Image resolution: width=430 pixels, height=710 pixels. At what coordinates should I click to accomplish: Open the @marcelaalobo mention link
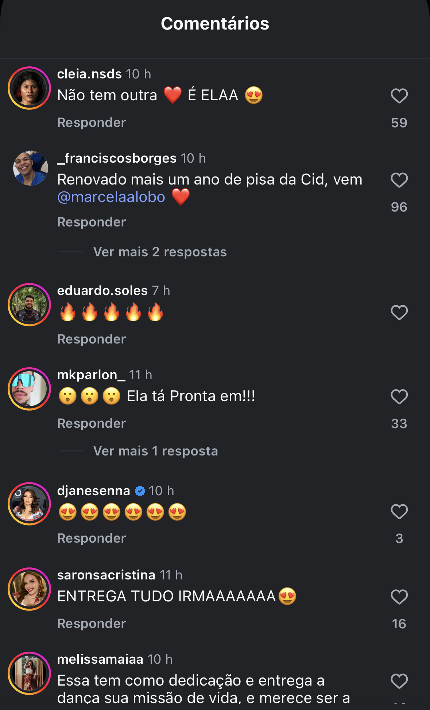(x=111, y=197)
